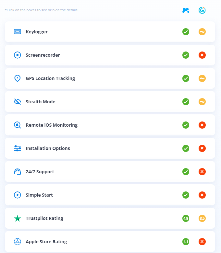The height and width of the screenshot is (253, 221).
Task: Click the Apple magnifier iOS Monitoring icon
Action: pos(17,125)
